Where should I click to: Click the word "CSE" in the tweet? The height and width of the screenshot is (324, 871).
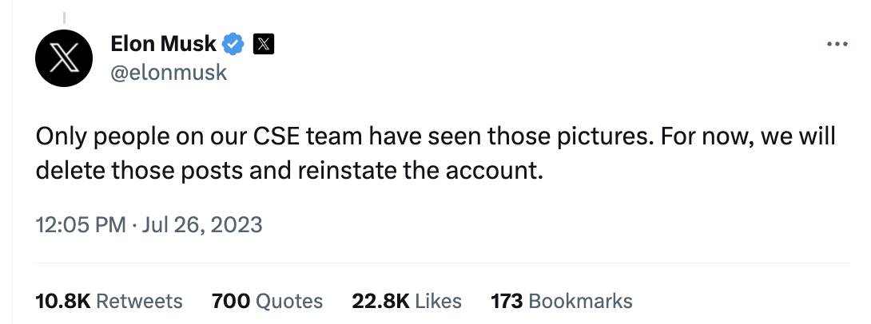click(x=277, y=137)
